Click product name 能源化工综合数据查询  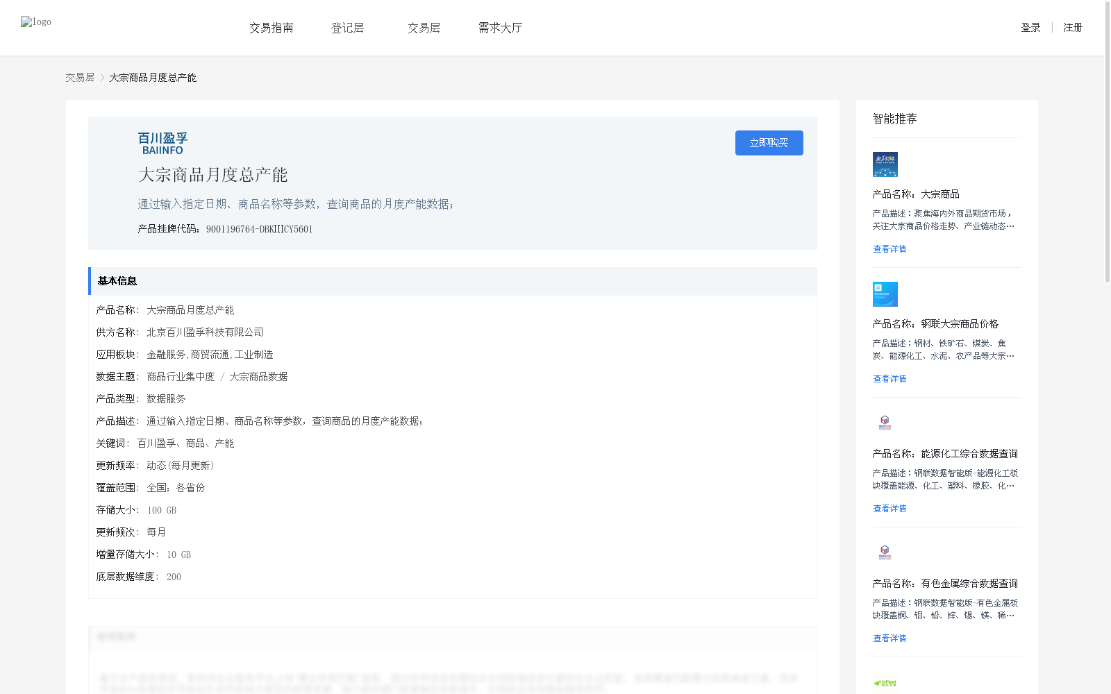pos(945,454)
